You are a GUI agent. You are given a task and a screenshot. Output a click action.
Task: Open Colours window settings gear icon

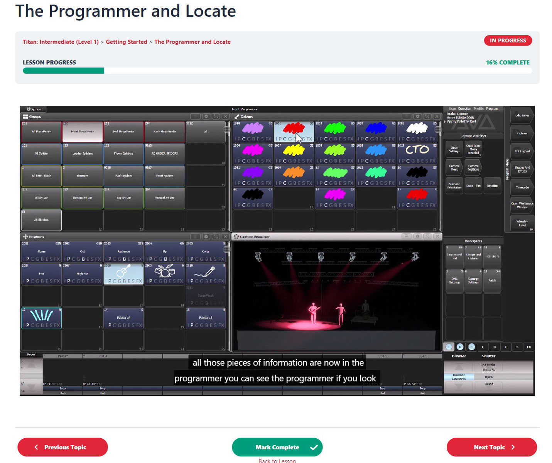point(417,117)
